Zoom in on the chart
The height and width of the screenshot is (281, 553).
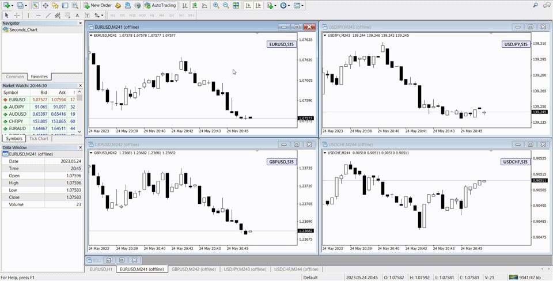216,5
